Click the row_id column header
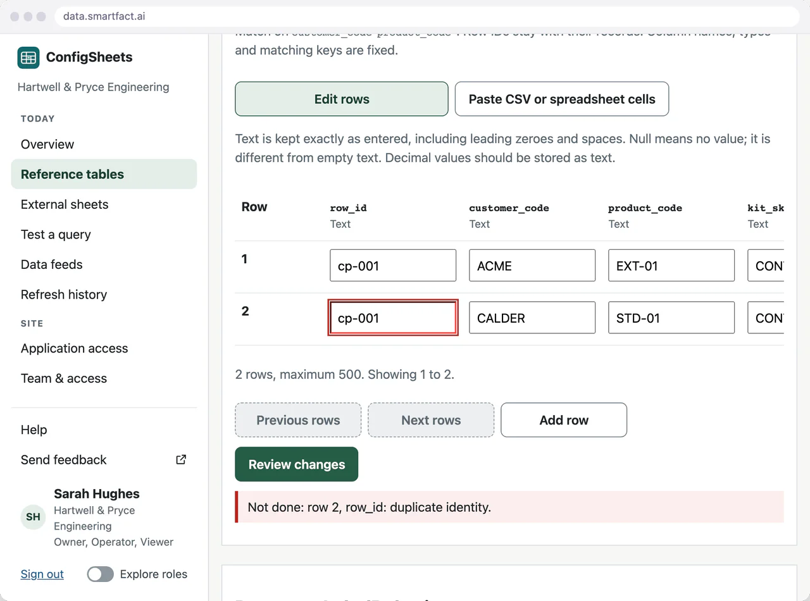This screenshot has height=601, width=810. [x=349, y=208]
